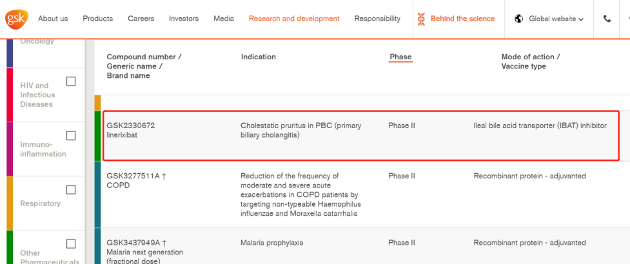The height and width of the screenshot is (264, 630).
Task: Open the About us menu
Action: point(53,19)
